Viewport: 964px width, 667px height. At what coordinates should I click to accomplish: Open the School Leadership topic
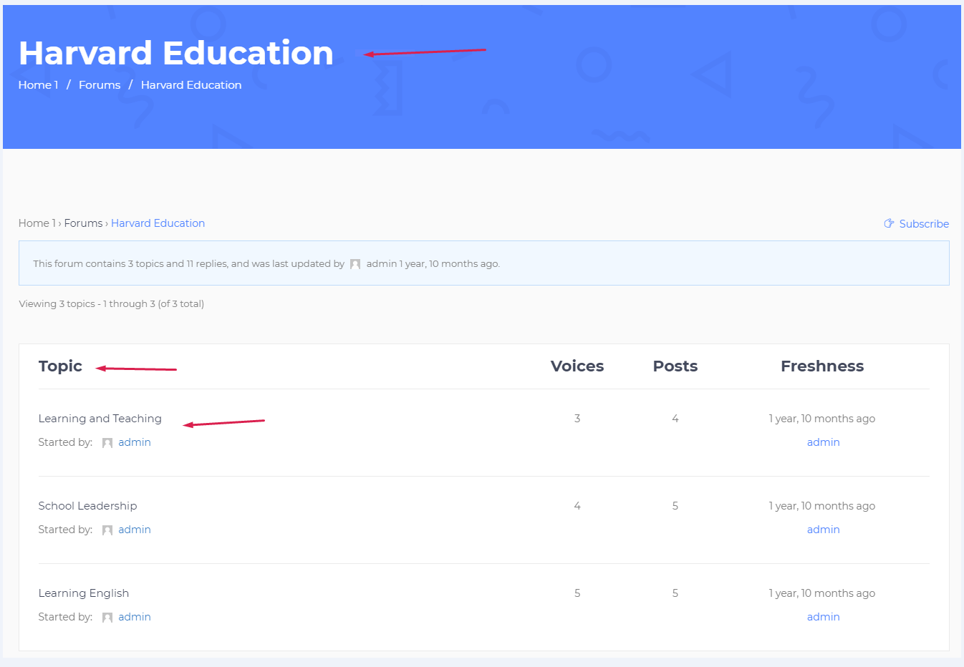87,506
